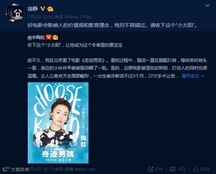The width and height of the screenshot is (216, 174).
Task: Click the iPhone 7 Plus source link
Action: [78, 17]
